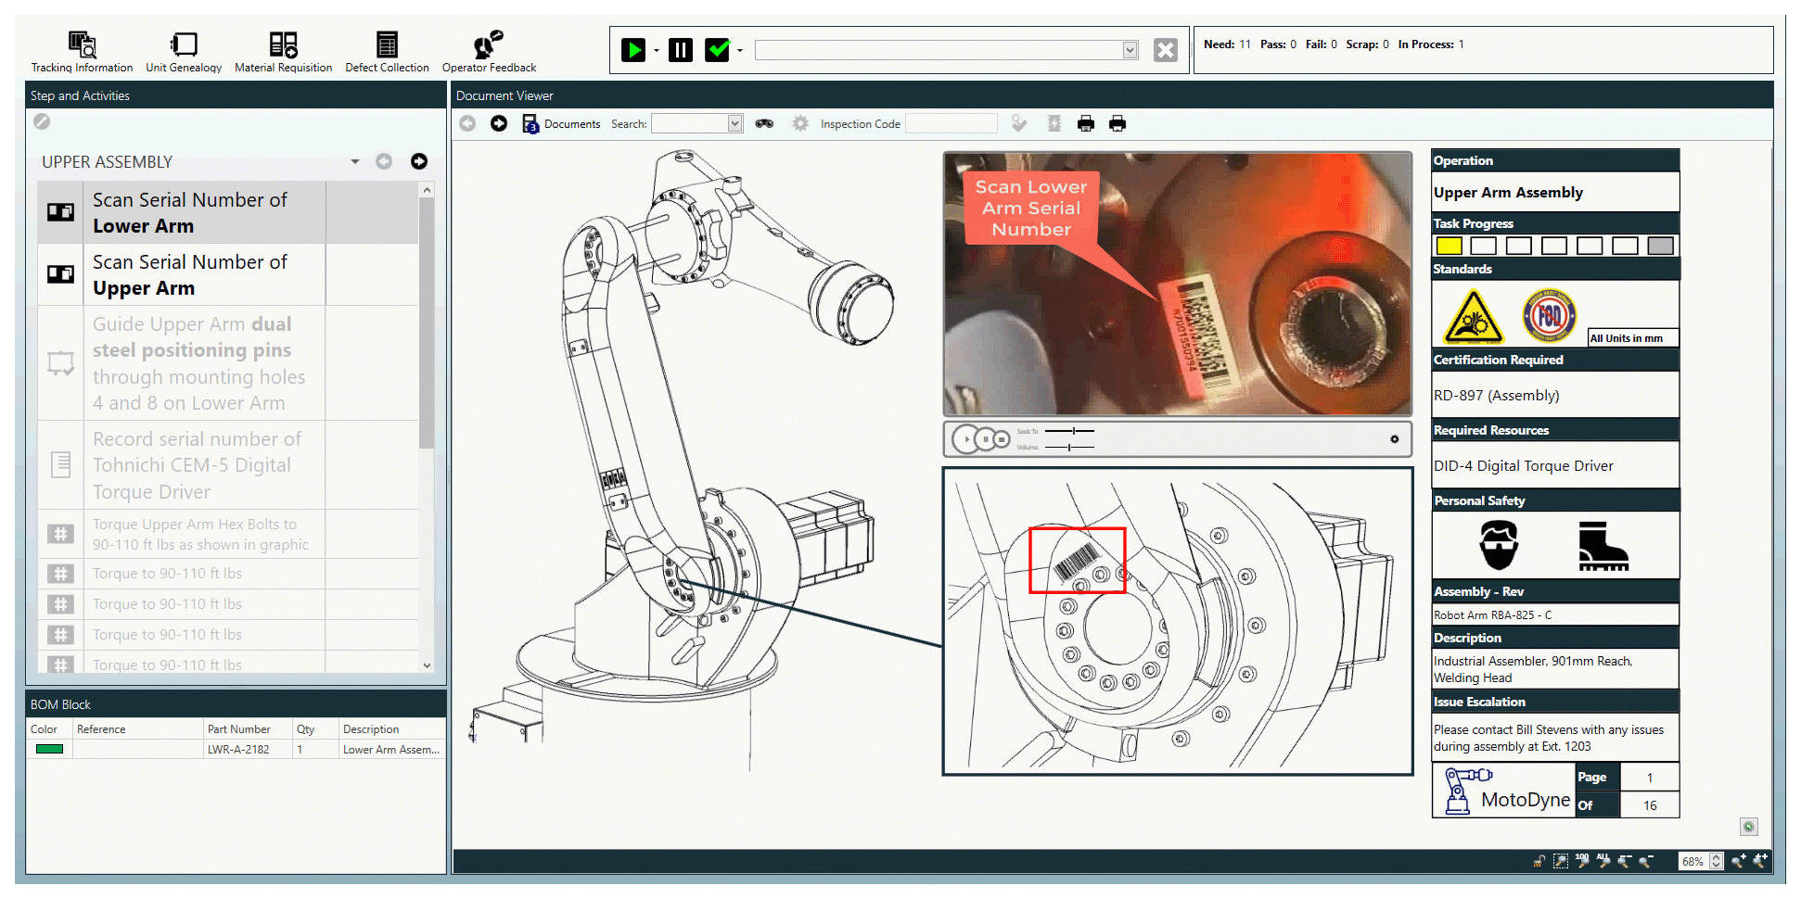The width and height of the screenshot is (1801, 899).
Task: Click the FOD standard badge icon
Action: tap(1549, 316)
